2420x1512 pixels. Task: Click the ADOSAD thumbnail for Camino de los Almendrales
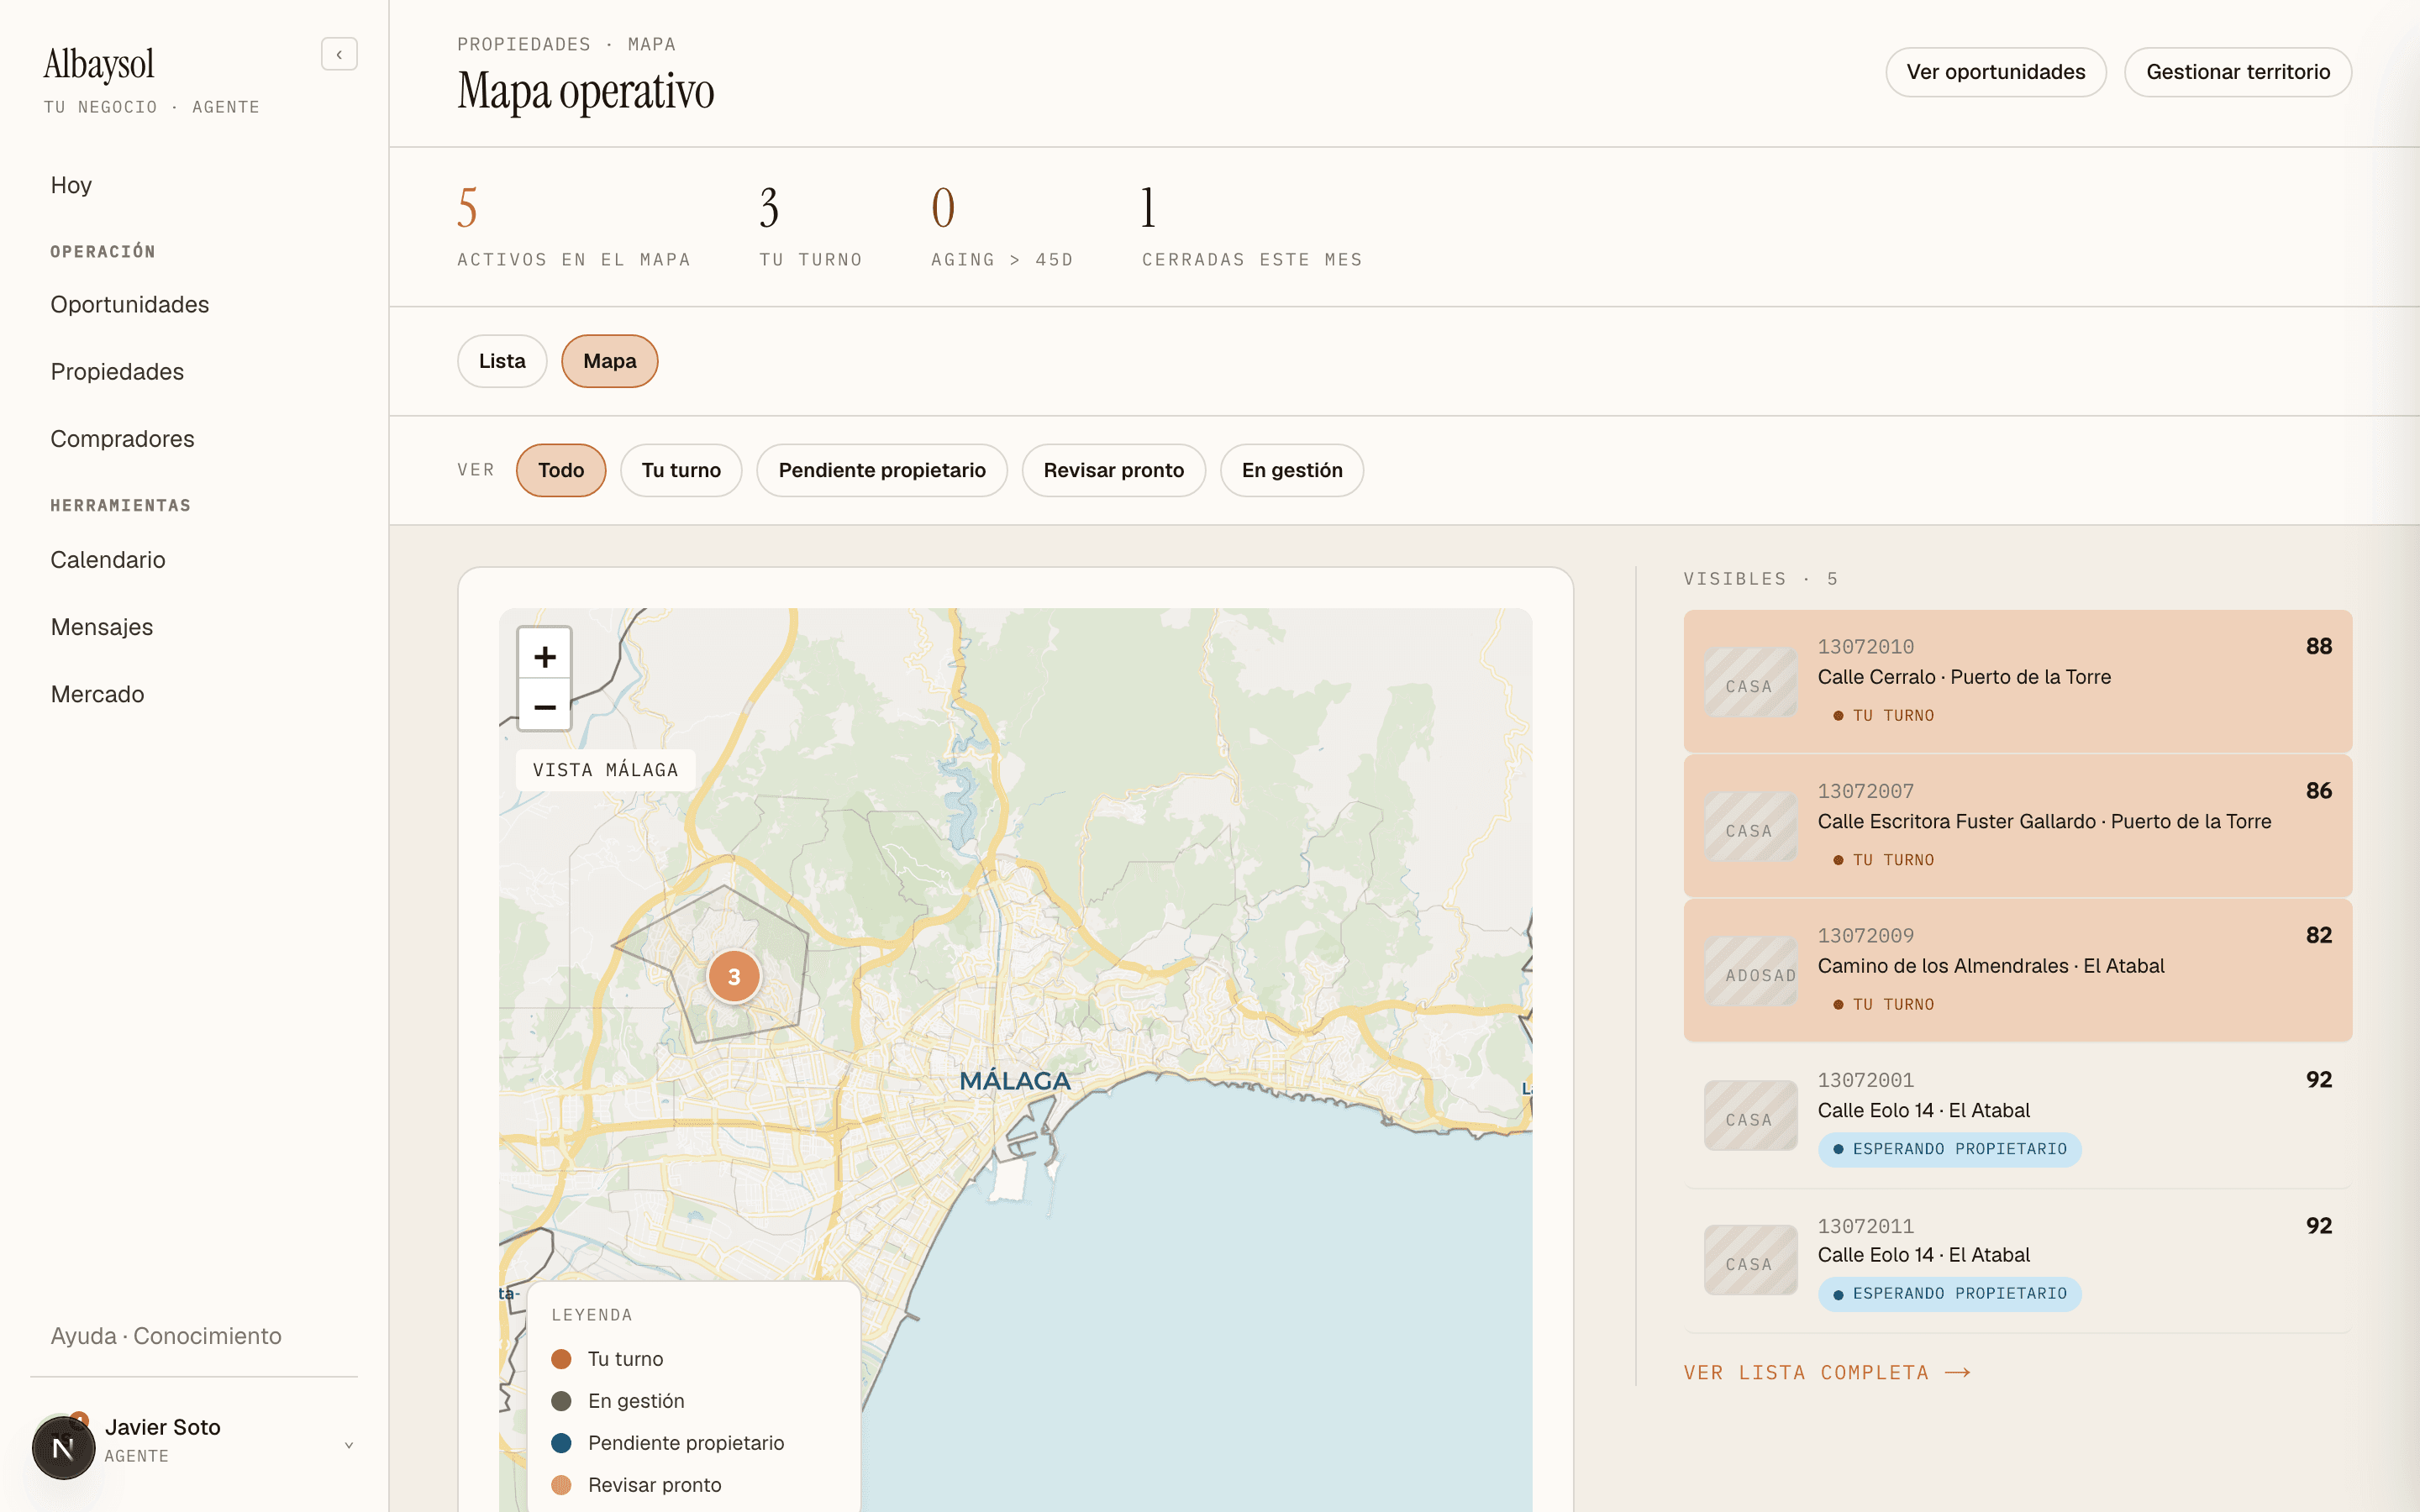(x=1750, y=971)
